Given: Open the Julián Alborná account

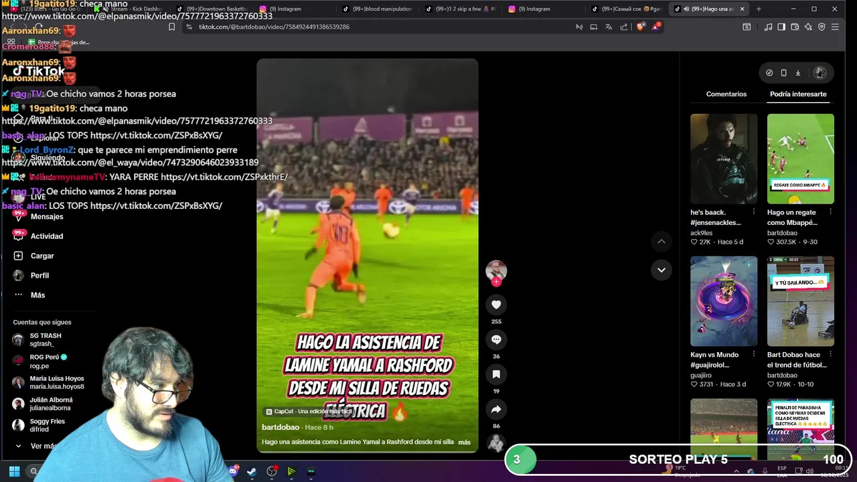Looking at the screenshot, I should click(x=43, y=404).
